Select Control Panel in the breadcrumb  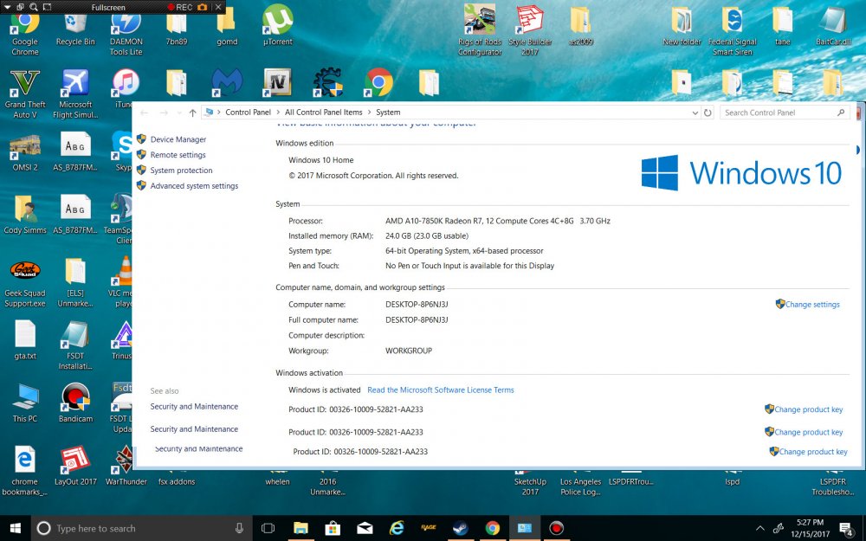(x=248, y=112)
